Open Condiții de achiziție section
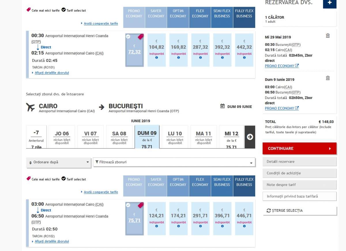Viewport: 346px width, 251px height. 300,173
